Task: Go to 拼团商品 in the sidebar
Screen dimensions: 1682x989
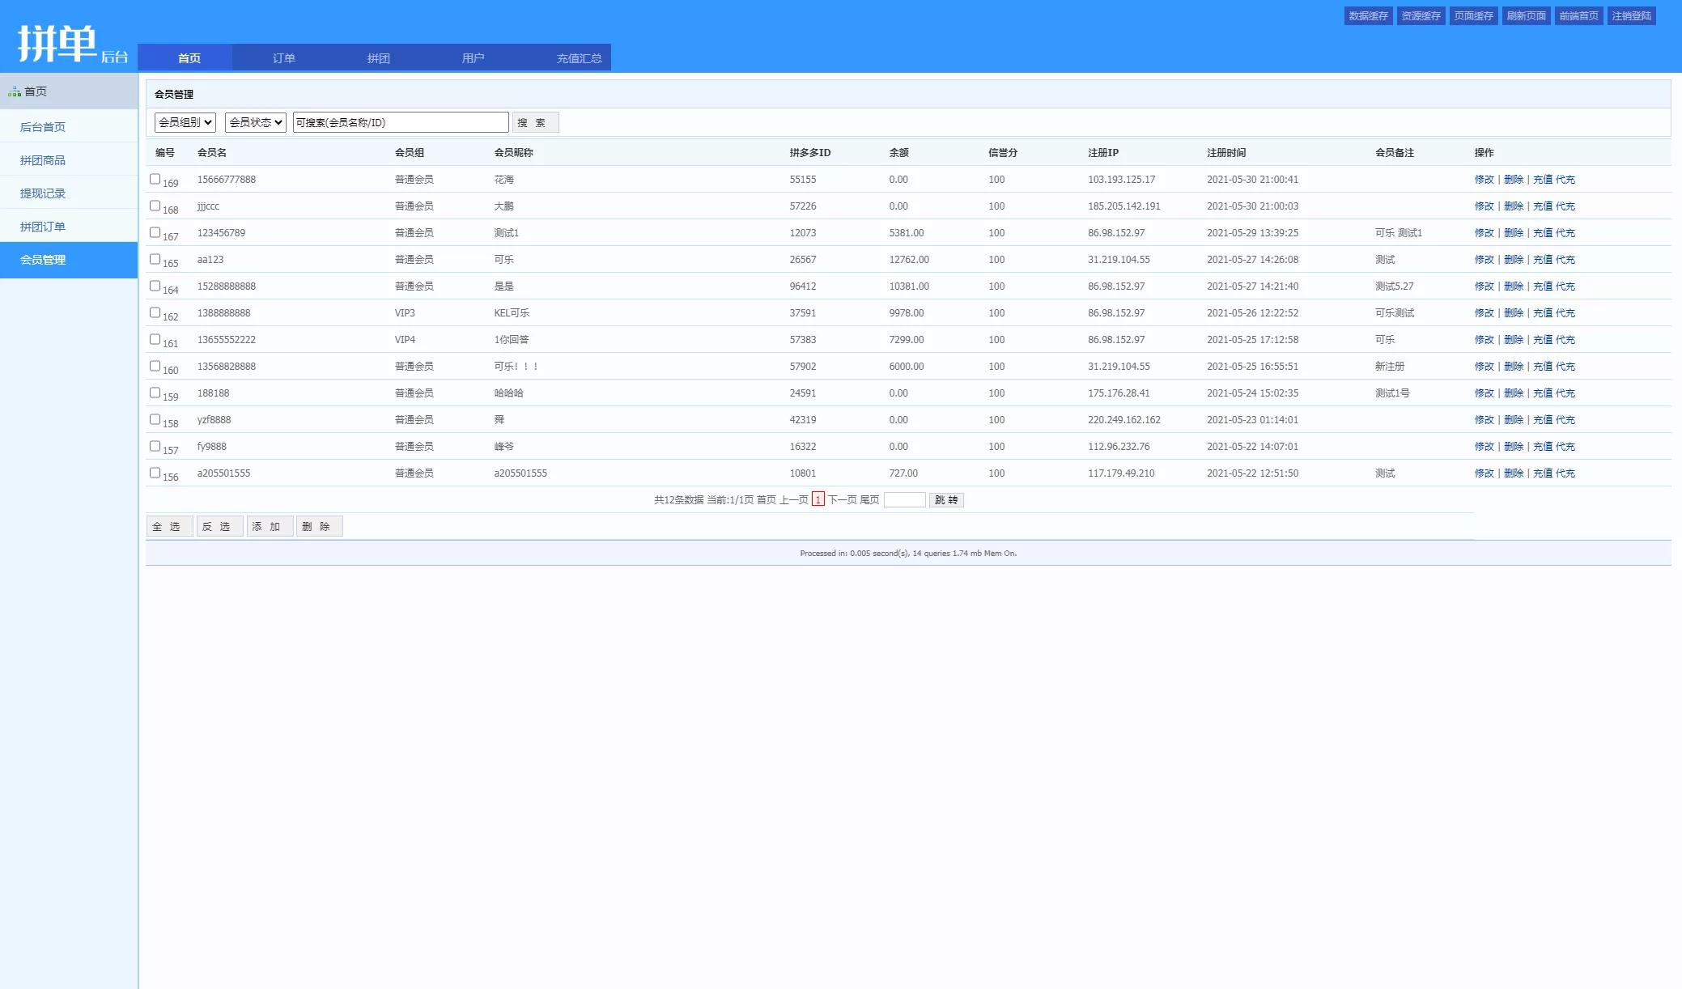Action: pos(43,160)
